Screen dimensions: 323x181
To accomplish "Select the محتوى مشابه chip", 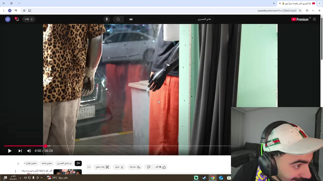I will pos(47,163).
